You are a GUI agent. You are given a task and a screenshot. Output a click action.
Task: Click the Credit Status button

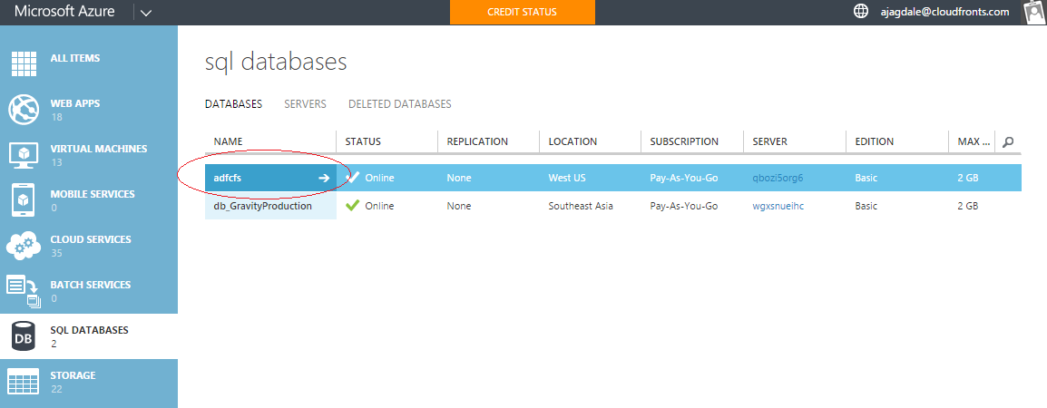pos(523,12)
